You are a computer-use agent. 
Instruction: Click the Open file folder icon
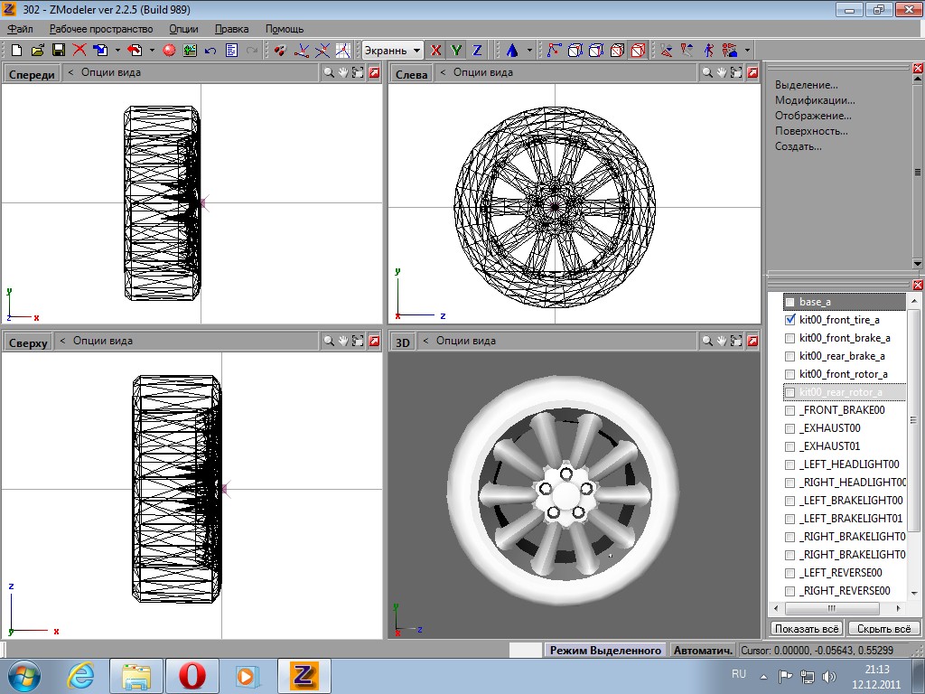[x=38, y=51]
